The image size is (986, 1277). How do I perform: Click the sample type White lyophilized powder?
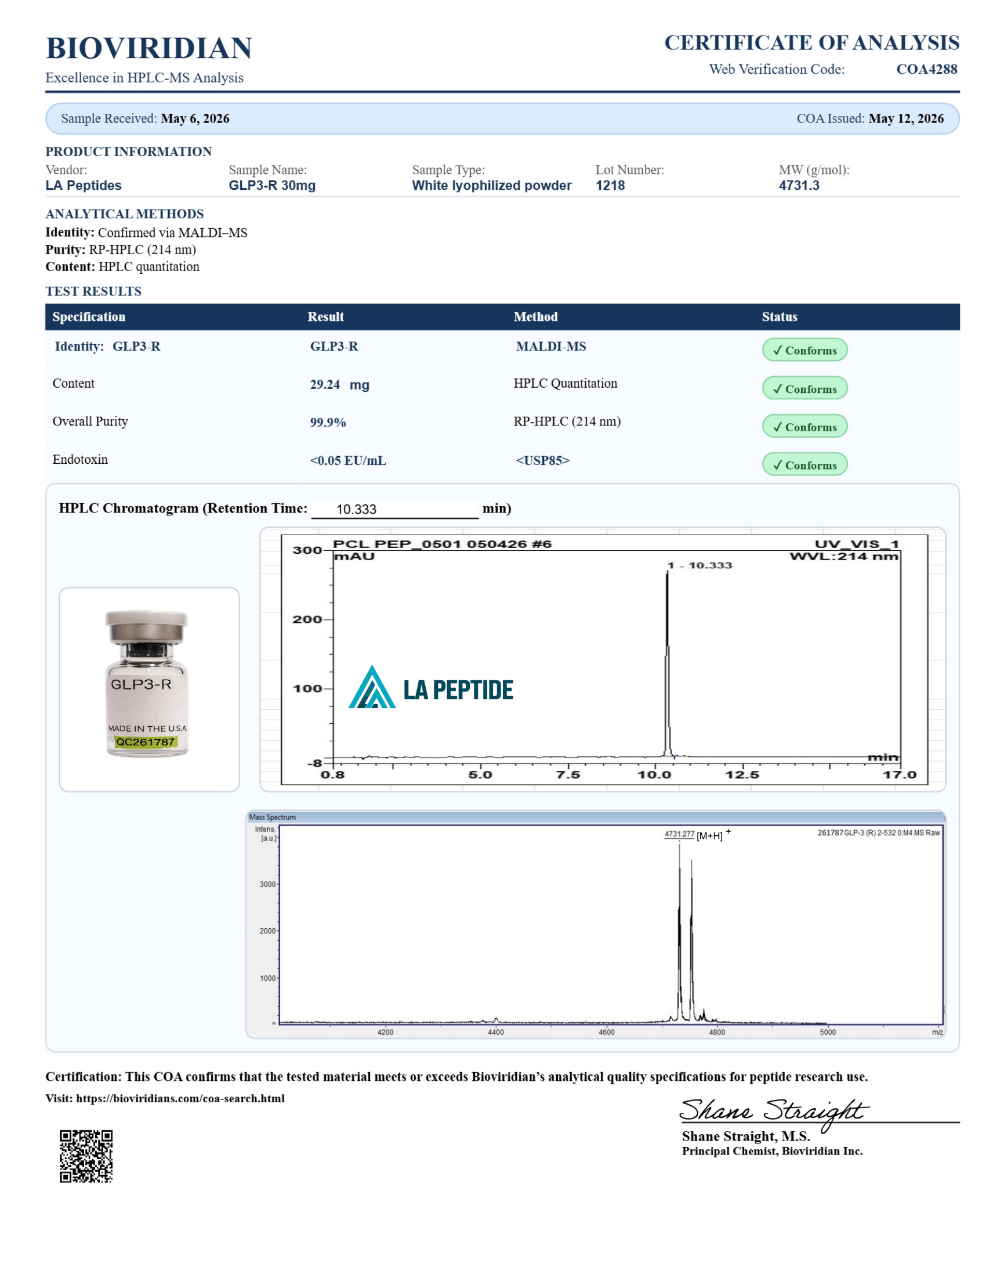[492, 185]
